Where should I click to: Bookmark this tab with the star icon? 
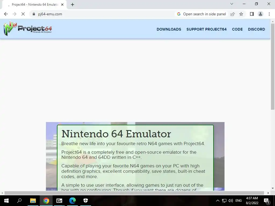[241, 14]
